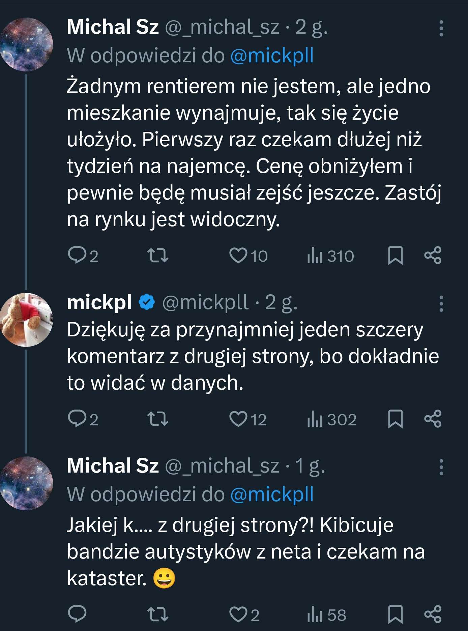Retweet the mickpl tweet
The image size is (468, 631).
(x=158, y=419)
